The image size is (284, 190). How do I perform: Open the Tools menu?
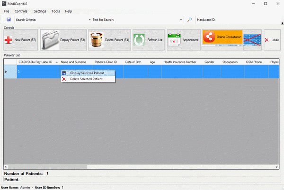pyautogui.click(x=55, y=11)
